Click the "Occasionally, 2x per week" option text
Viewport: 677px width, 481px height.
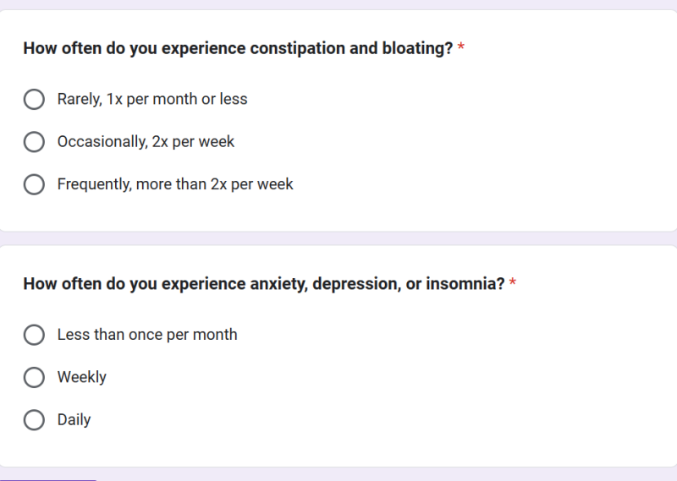tap(146, 142)
